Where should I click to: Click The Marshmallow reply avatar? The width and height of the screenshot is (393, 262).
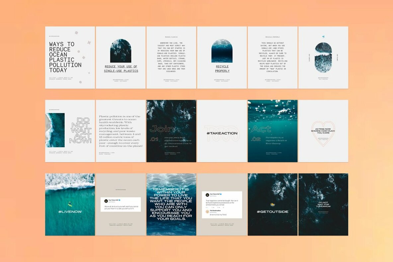[x=207, y=212]
